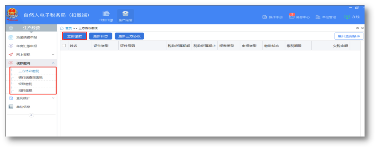
Task: Open 单位管理 from top bar
Action: (x=326, y=17)
